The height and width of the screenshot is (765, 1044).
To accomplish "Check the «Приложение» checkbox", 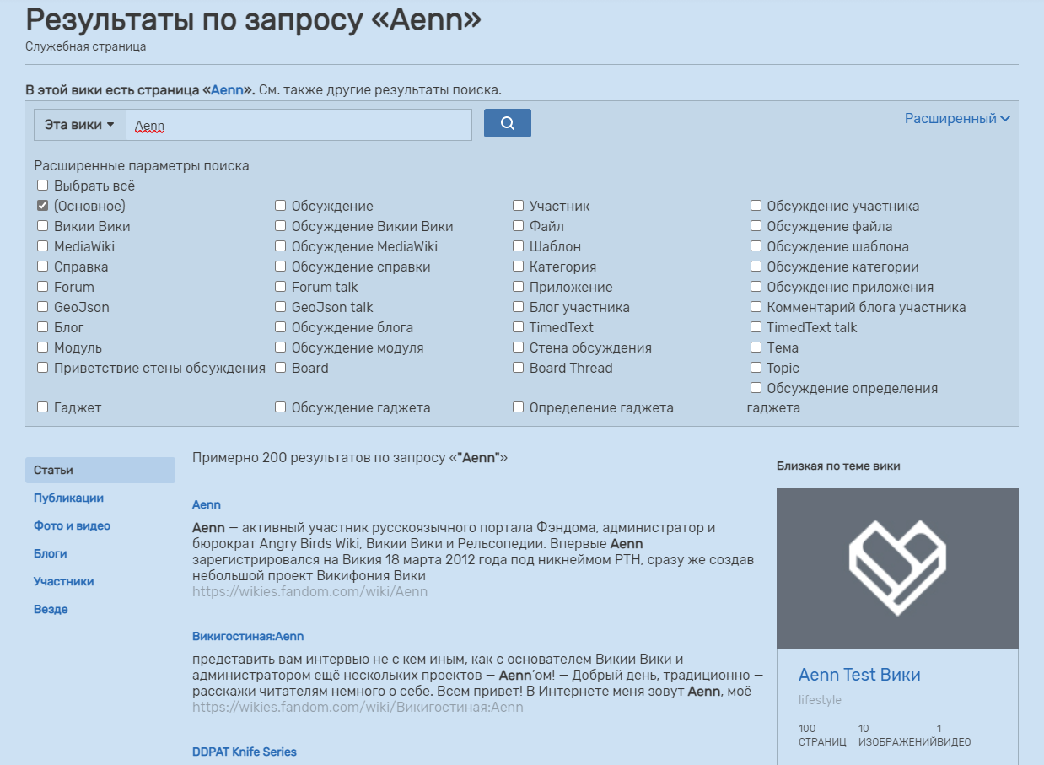I will point(518,287).
